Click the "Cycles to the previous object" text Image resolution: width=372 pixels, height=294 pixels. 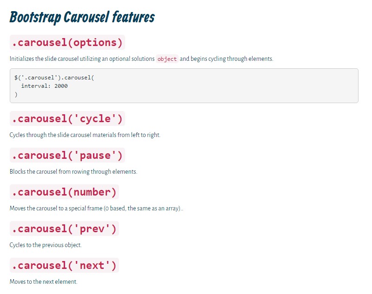tap(46, 245)
